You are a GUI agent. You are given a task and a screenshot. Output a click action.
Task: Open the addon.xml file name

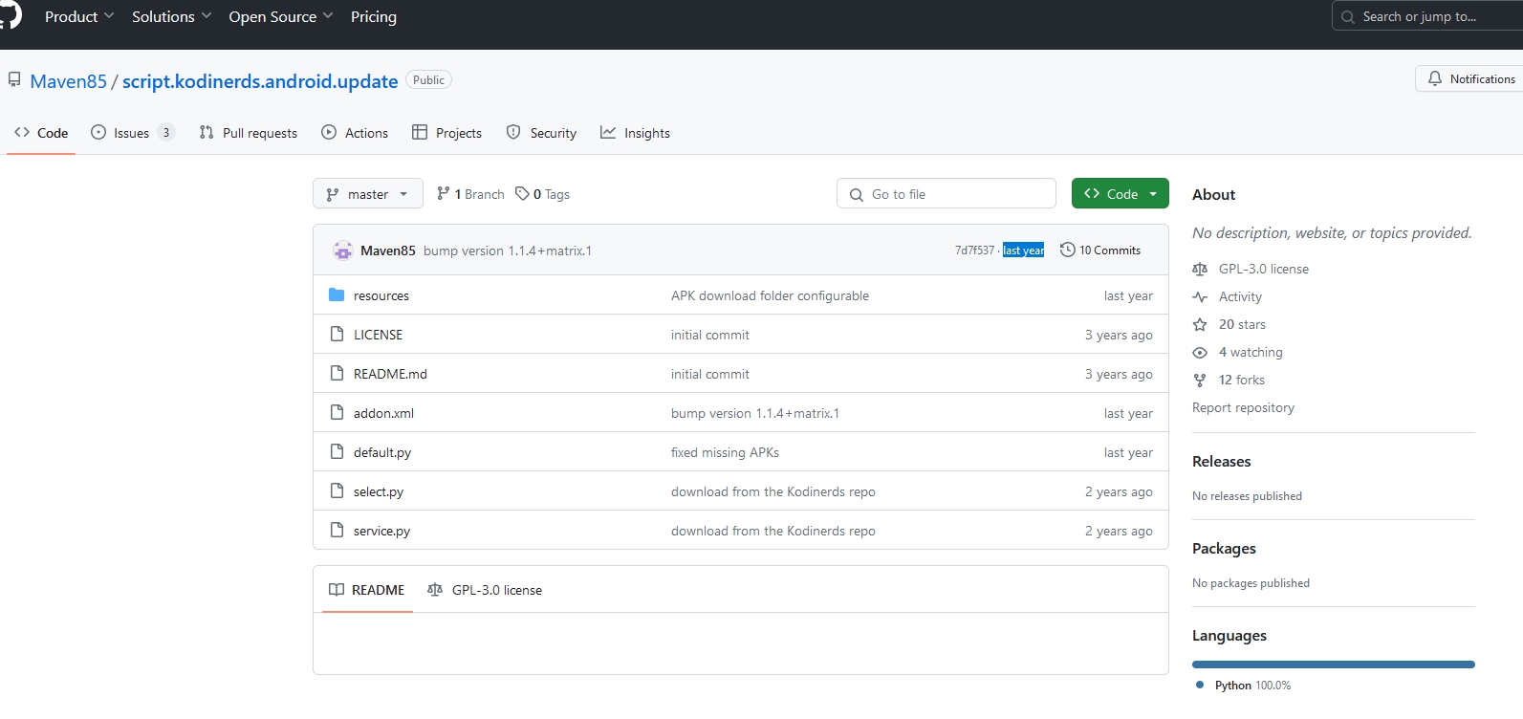[383, 413]
